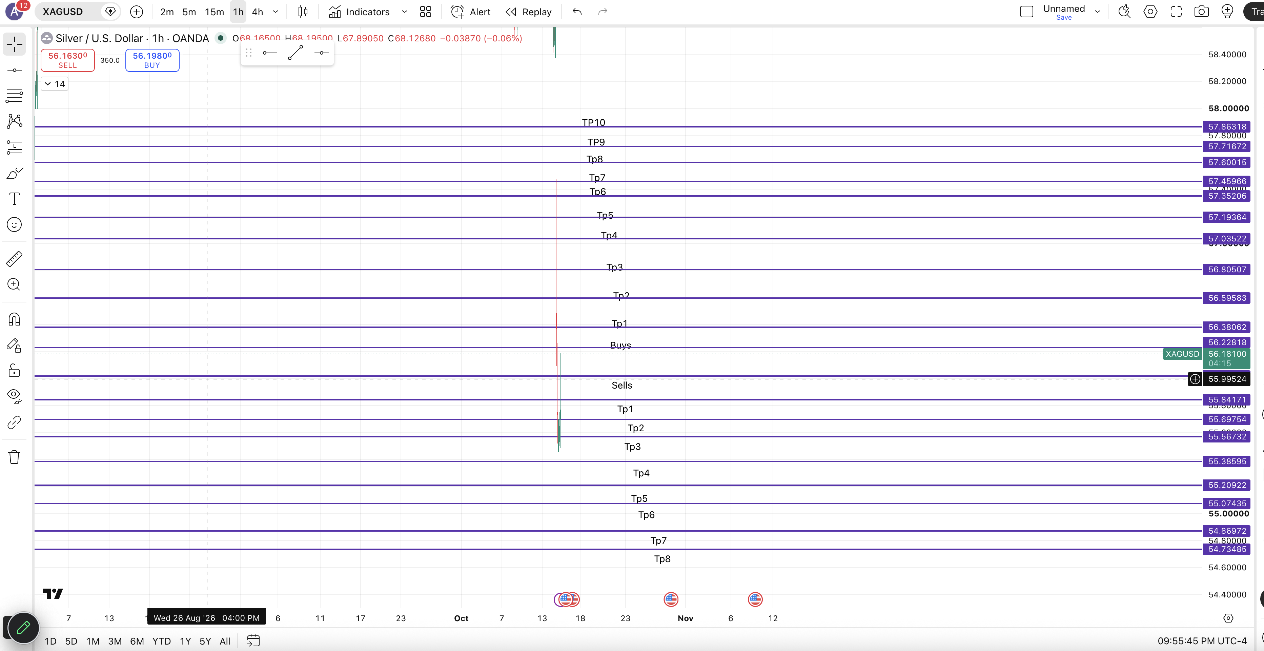Open quick search icon
The width and height of the screenshot is (1264, 651).
[x=1124, y=12]
